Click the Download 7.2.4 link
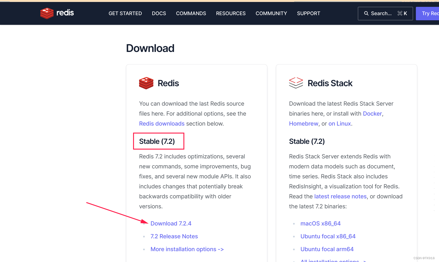This screenshot has height=262, width=439. 171,223
